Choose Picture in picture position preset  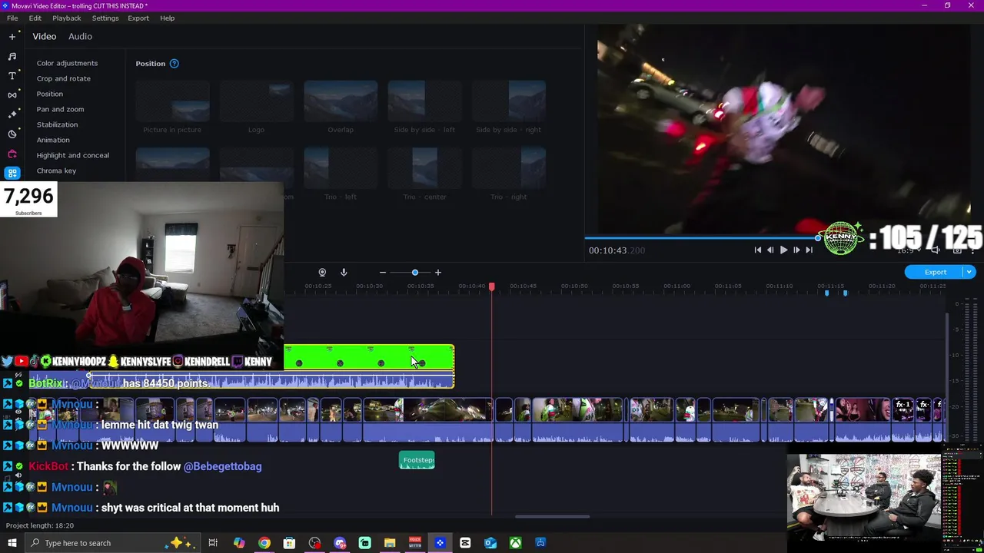(172, 108)
